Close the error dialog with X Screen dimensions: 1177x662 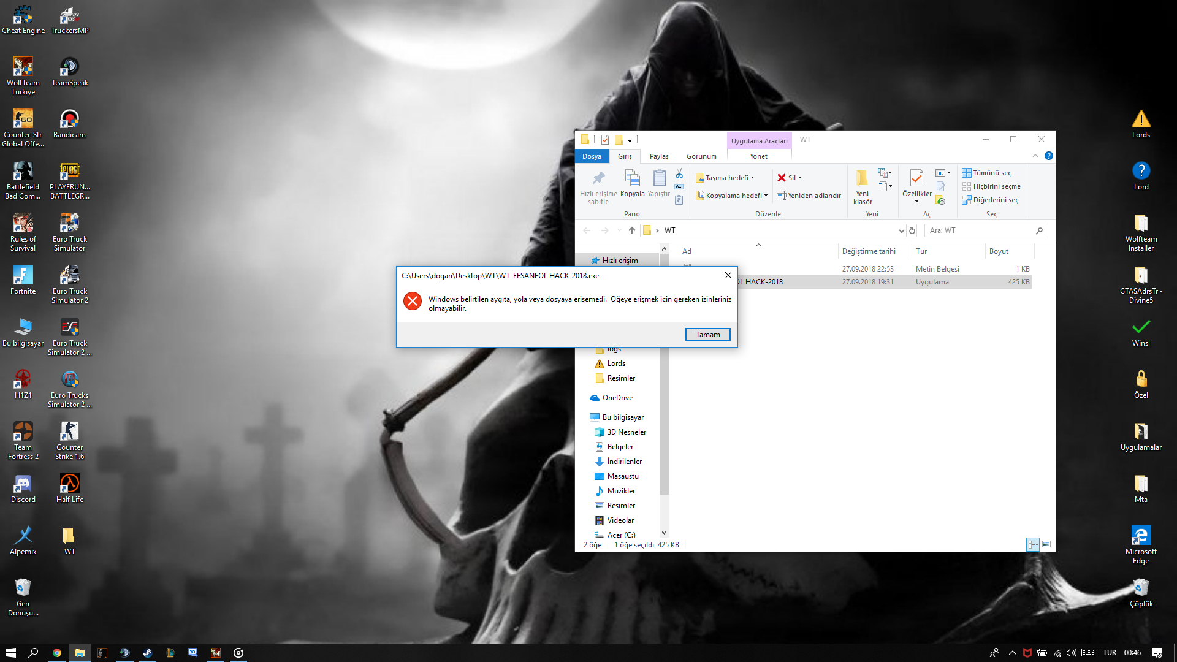click(x=728, y=275)
